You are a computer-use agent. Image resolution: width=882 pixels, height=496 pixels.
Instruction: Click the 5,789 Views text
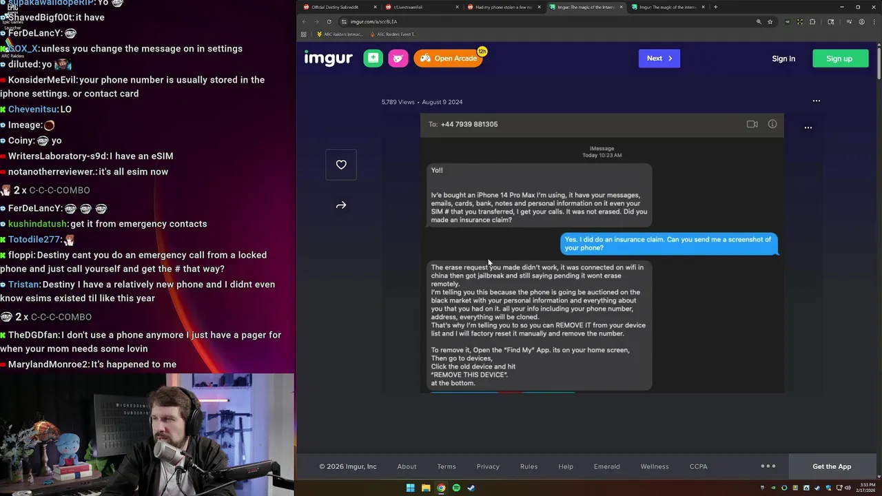click(398, 102)
